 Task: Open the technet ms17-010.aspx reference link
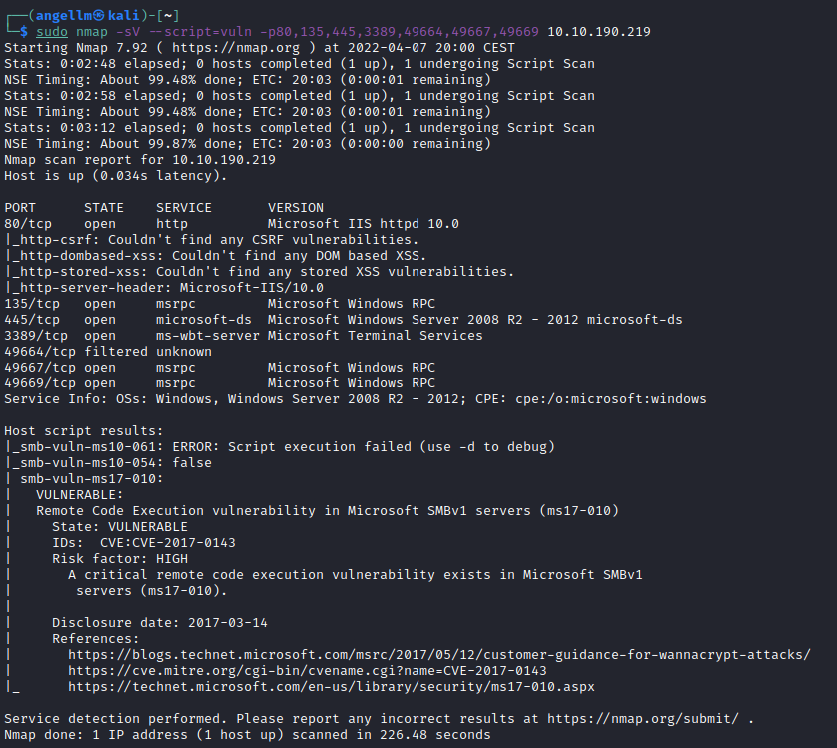click(x=332, y=687)
